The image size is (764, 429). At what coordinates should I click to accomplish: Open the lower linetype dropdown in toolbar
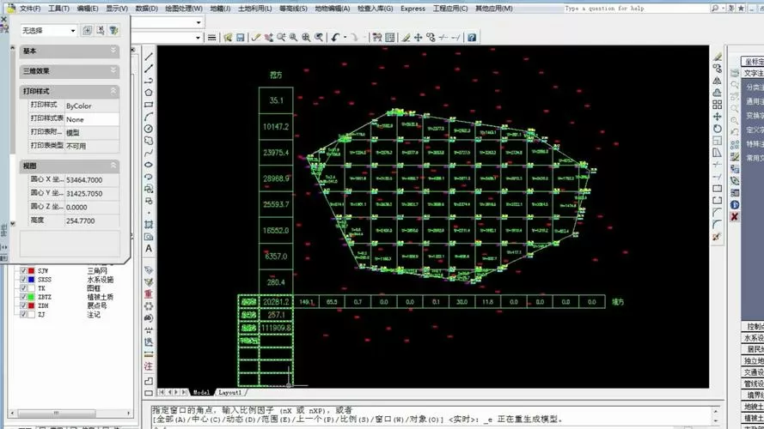pyautogui.click(x=199, y=38)
